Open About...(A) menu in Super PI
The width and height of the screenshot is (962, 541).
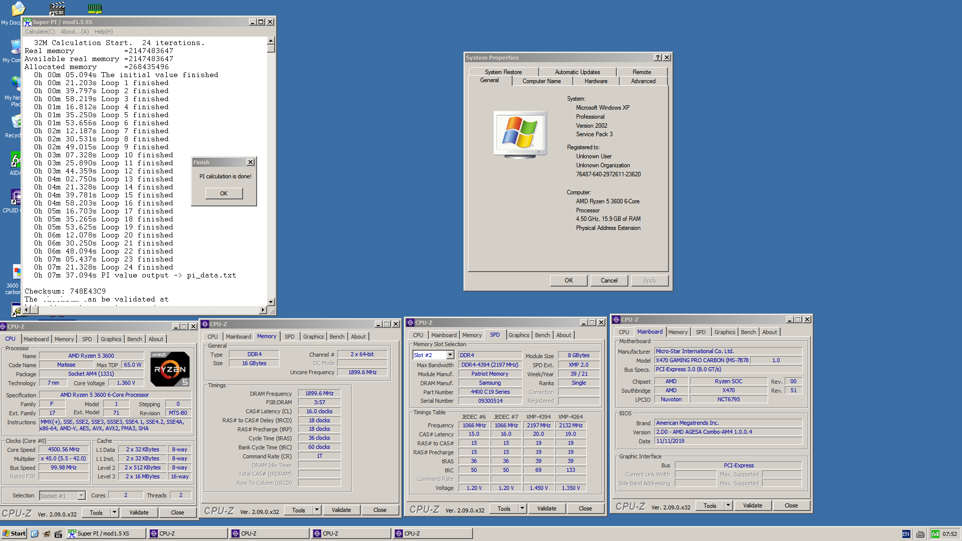point(75,32)
